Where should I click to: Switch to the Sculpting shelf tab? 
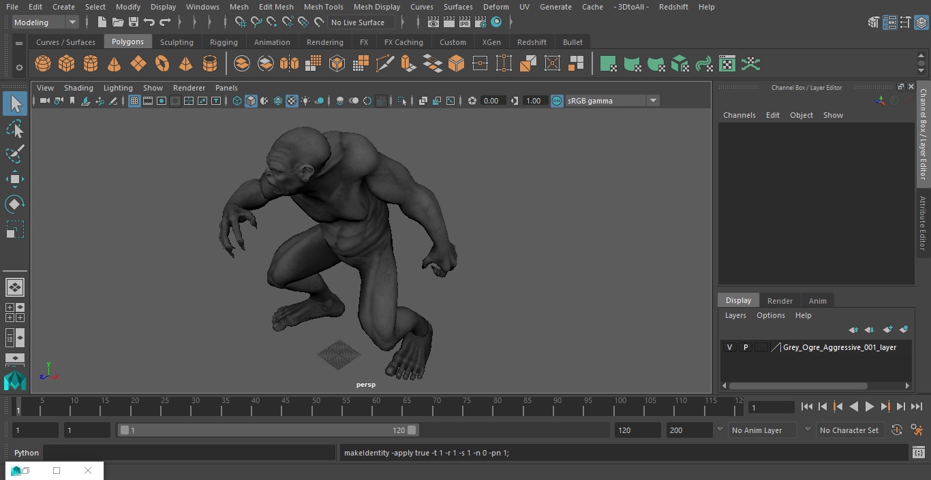tap(177, 42)
